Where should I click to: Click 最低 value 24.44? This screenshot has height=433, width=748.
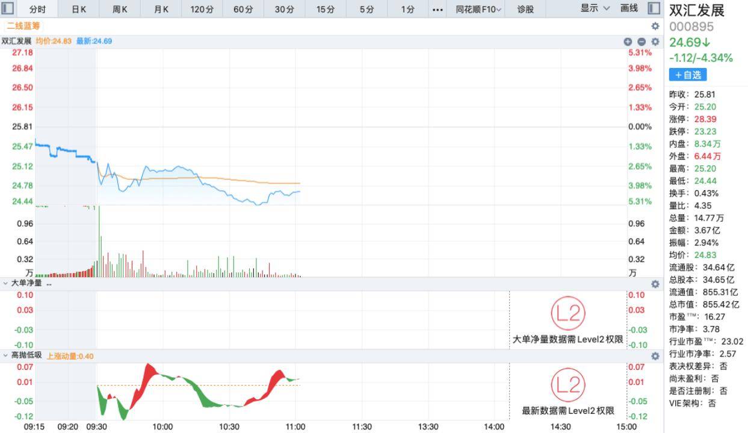(705, 180)
